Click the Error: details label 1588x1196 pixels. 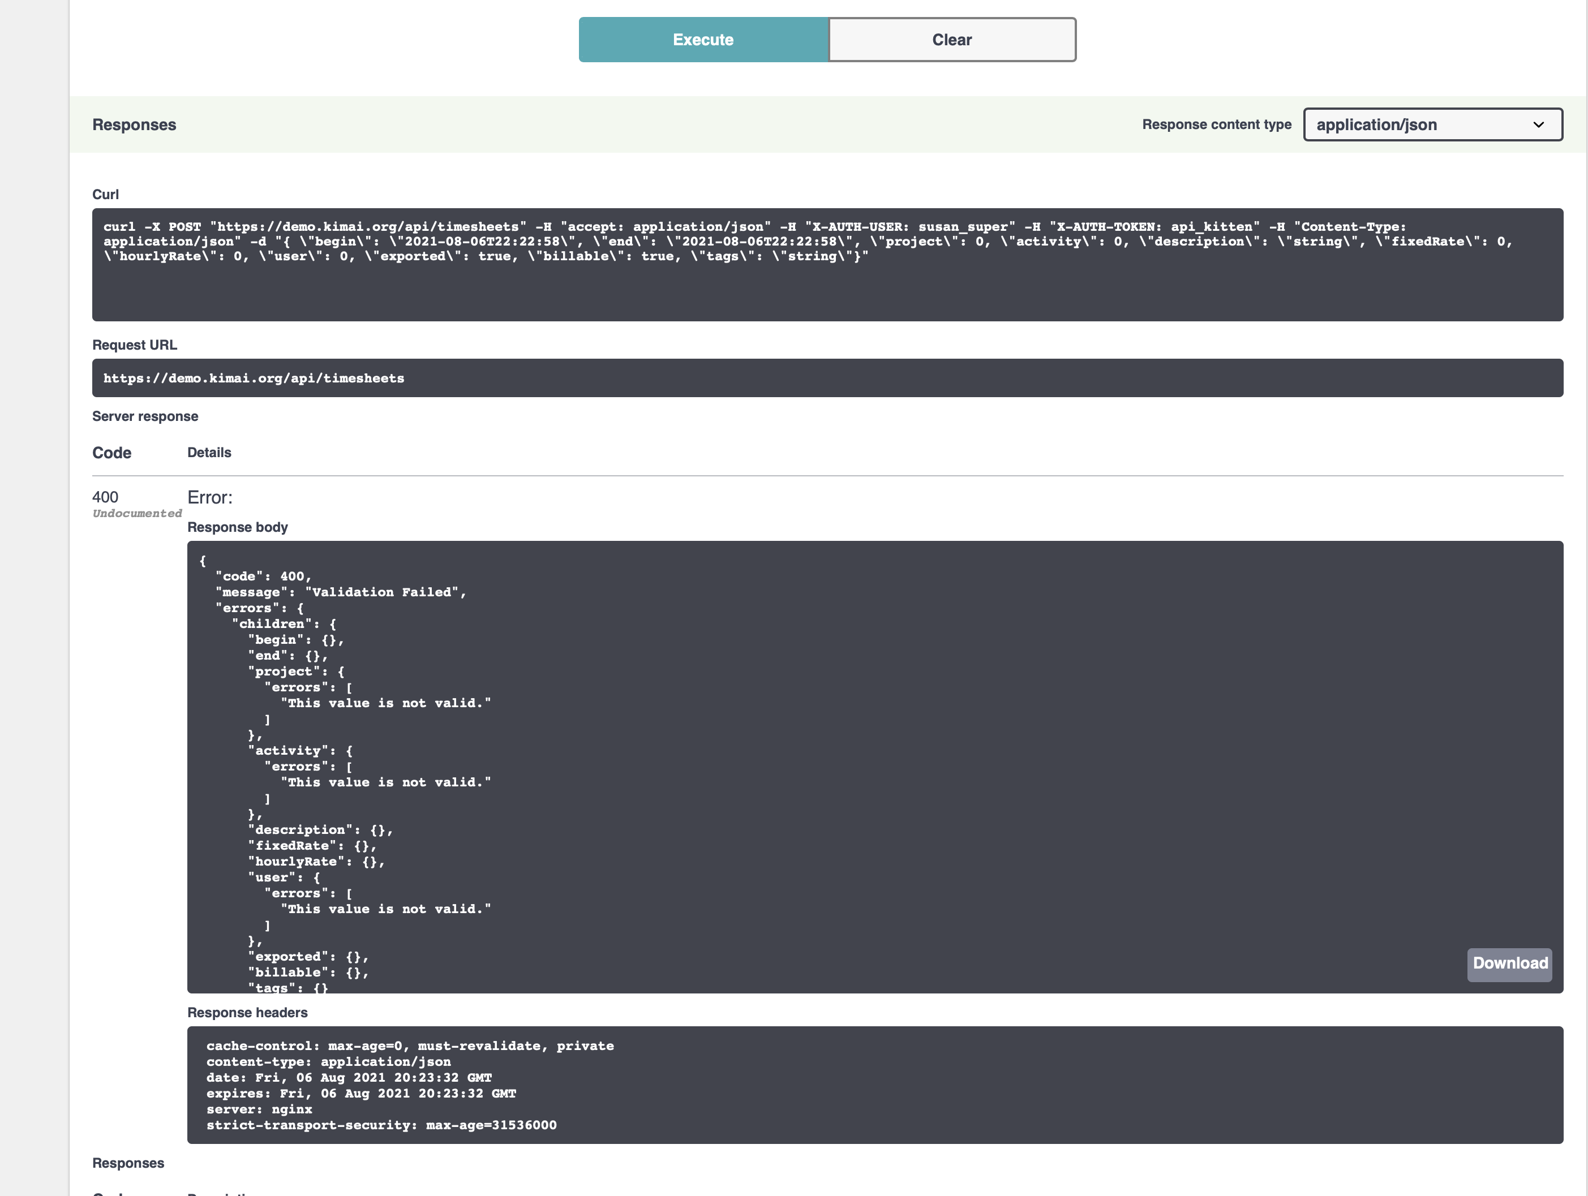tap(209, 497)
